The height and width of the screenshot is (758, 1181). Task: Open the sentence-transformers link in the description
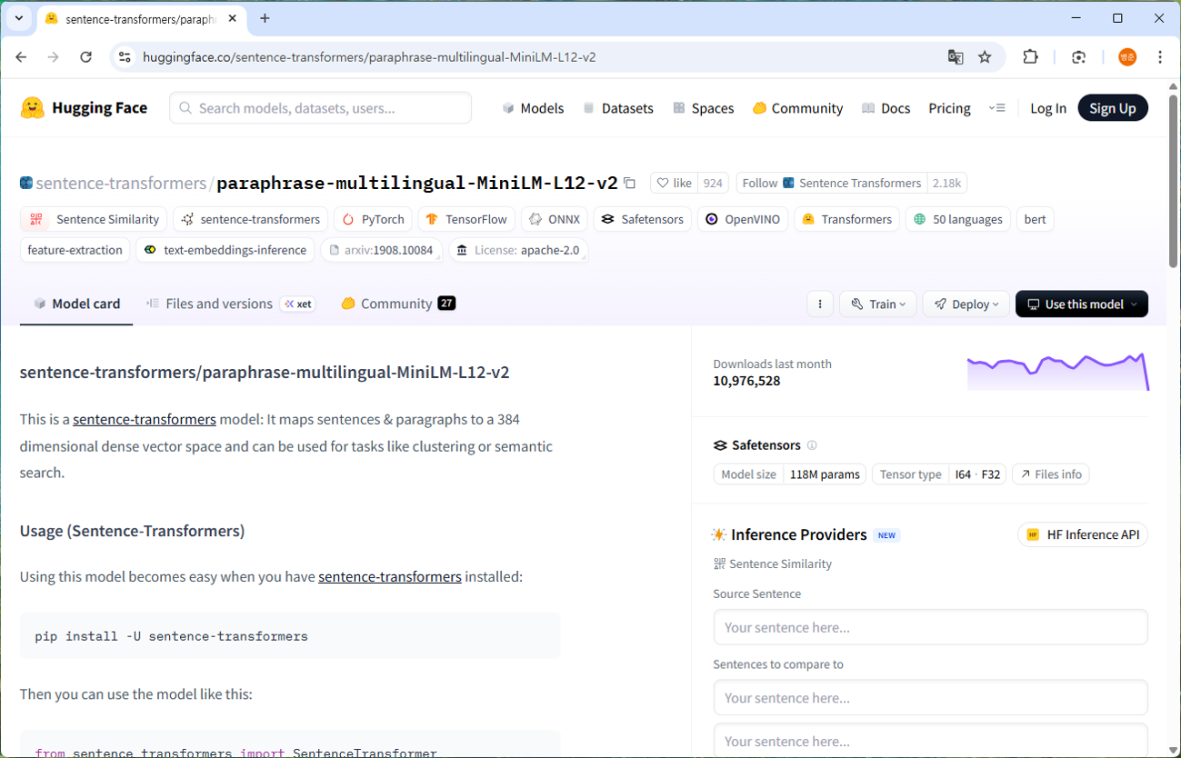[145, 420]
